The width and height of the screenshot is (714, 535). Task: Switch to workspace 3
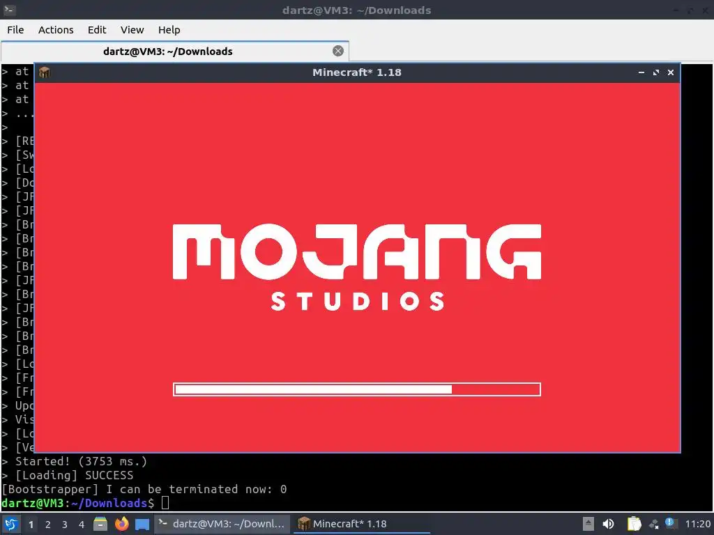click(x=65, y=525)
